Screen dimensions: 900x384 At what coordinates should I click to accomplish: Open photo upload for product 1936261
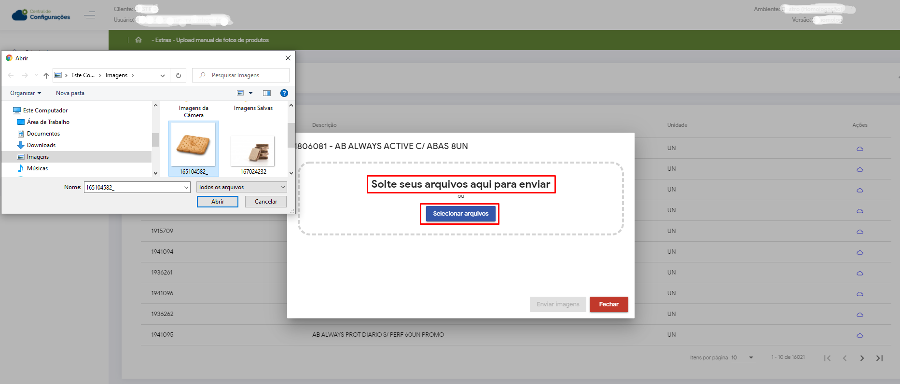[859, 274]
